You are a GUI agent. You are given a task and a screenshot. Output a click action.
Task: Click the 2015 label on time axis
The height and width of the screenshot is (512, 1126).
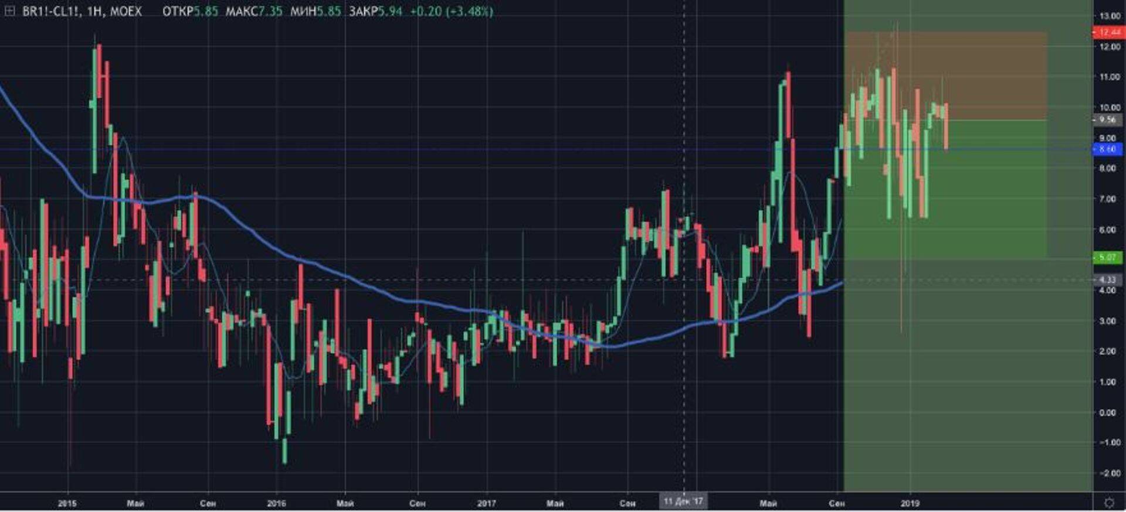pyautogui.click(x=67, y=503)
